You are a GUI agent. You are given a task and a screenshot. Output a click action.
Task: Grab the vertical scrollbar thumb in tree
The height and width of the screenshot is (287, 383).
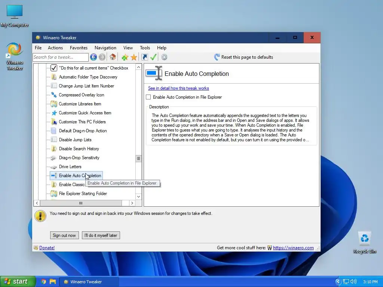[138, 158]
